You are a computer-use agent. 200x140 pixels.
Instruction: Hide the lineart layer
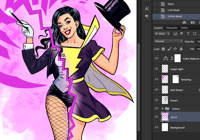(156, 100)
